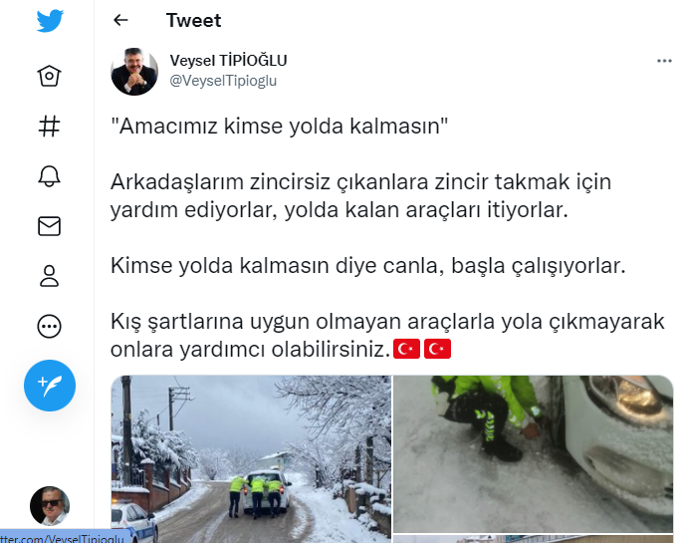View photo of officer fitting tire chain
The image size is (683, 543).
pos(534,453)
